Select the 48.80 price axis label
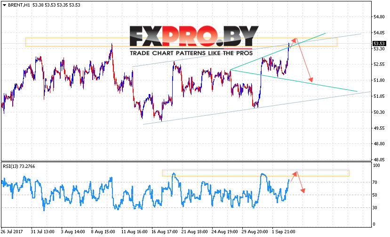This screenshot has width=390, height=237. (x=379, y=144)
